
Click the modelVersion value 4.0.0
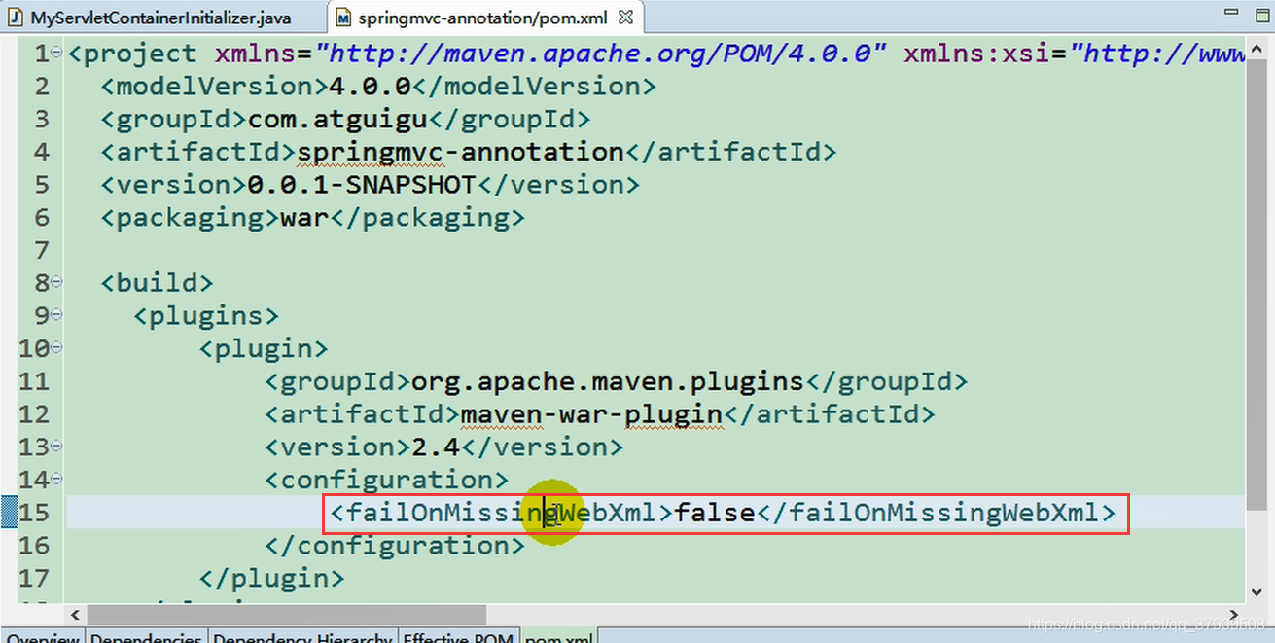(371, 86)
